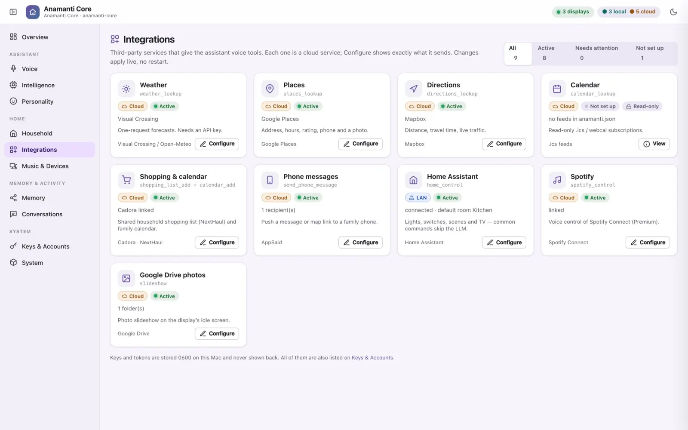Image resolution: width=688 pixels, height=430 pixels.
Task: Configure the Shopping & calendar integration
Action: point(217,243)
